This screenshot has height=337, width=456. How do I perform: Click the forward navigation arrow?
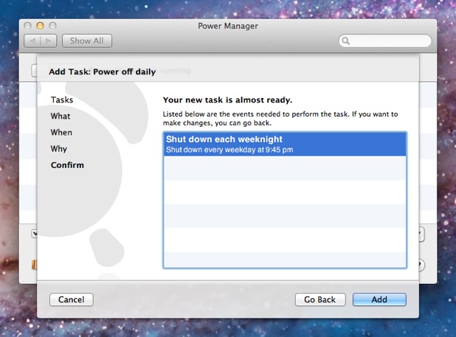tap(49, 41)
